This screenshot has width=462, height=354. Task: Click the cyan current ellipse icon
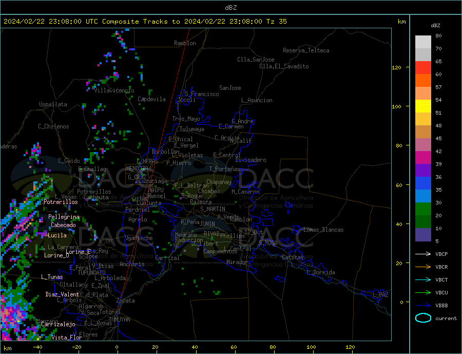pyautogui.click(x=423, y=318)
